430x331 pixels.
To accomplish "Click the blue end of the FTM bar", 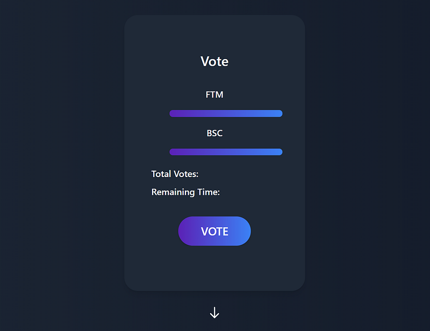I will coord(277,113).
